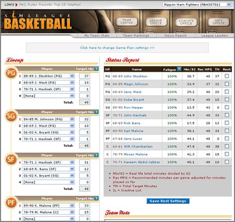Check Rest box for John Havlicek
This screenshot has height=222, width=235.
tap(227, 115)
